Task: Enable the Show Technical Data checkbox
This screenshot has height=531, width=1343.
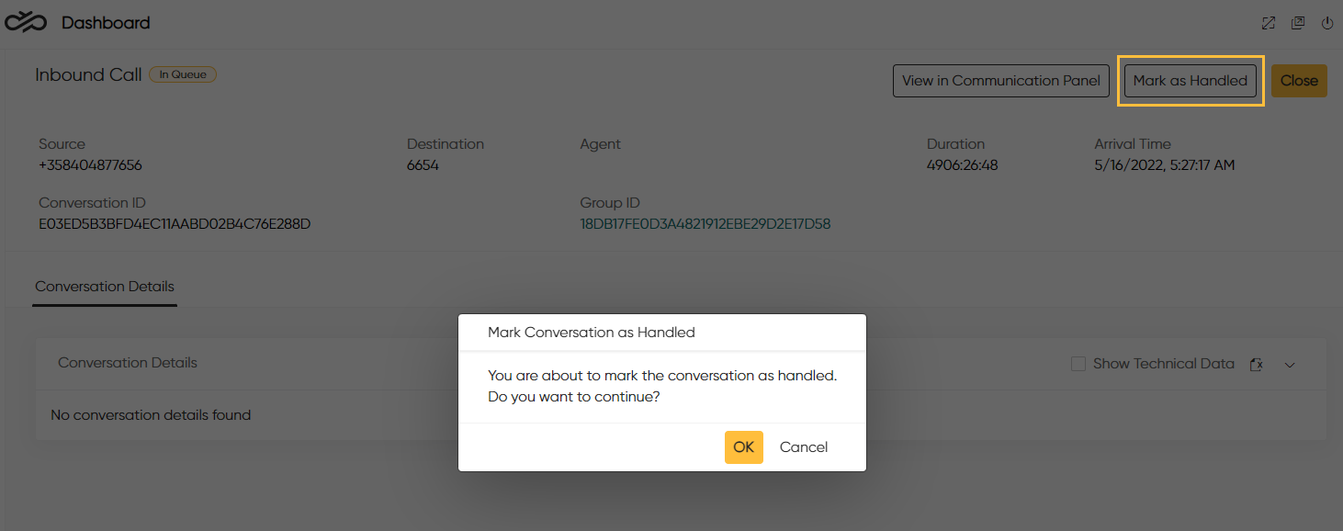Action: click(x=1078, y=364)
